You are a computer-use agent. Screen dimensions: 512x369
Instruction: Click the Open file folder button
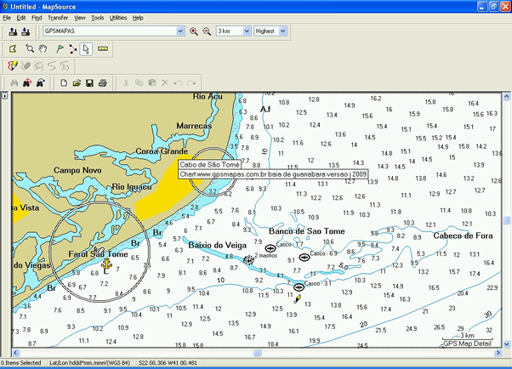[77, 82]
